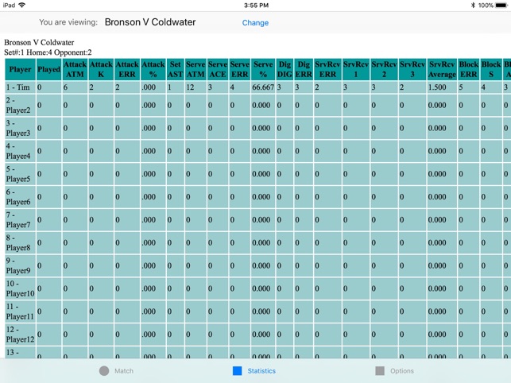Tap the Bluetooth icon in status bar
511x383 pixels.
point(472,5)
